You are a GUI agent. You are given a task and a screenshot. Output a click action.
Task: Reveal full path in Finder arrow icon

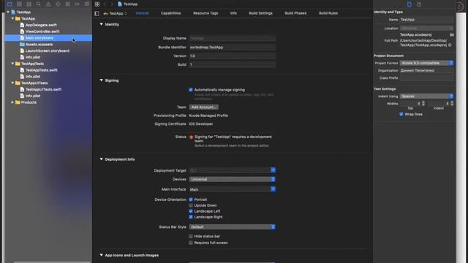[x=450, y=45]
